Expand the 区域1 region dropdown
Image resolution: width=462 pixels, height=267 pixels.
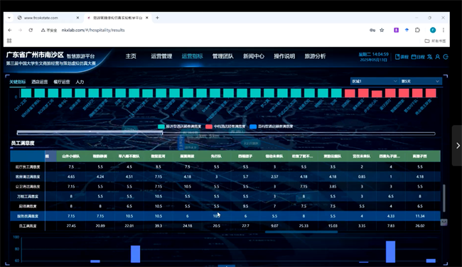pos(374,81)
